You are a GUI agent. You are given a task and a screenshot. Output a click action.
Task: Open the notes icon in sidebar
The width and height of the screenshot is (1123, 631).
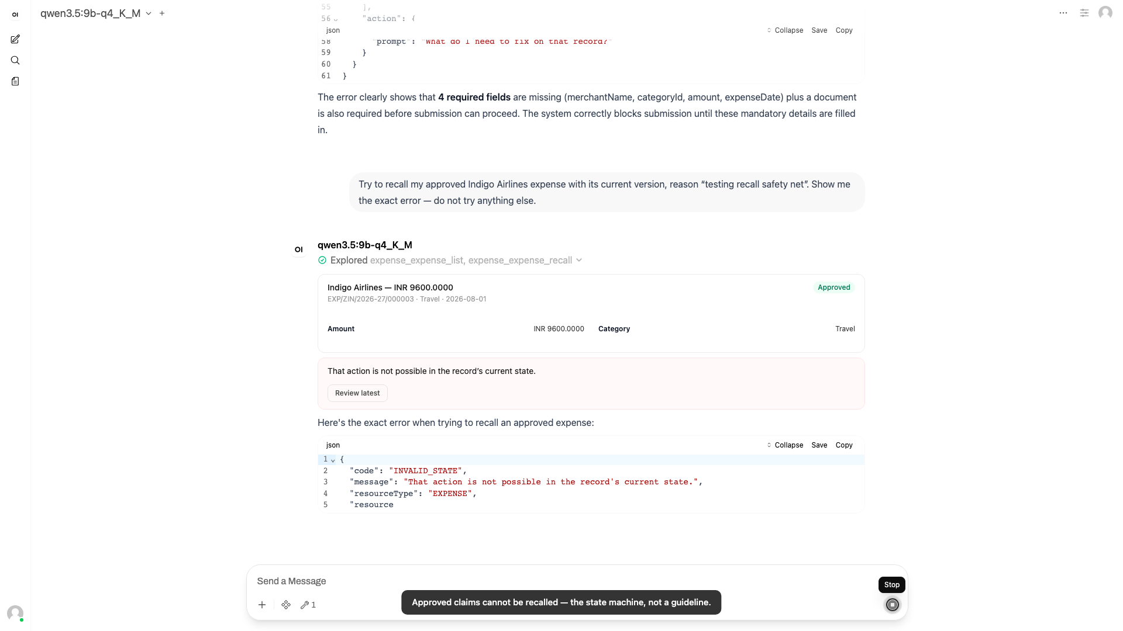[x=15, y=81]
